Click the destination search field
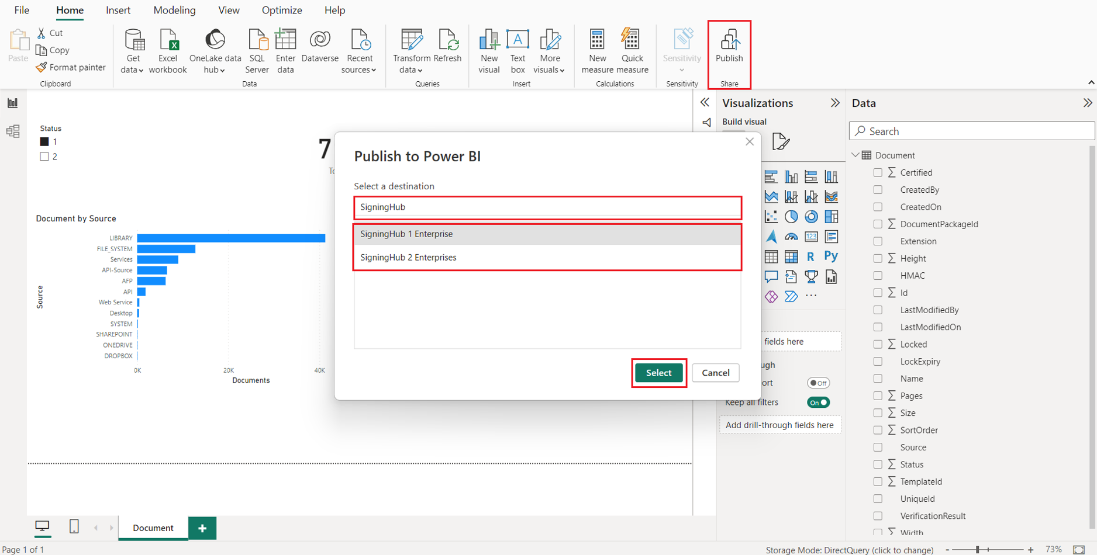The width and height of the screenshot is (1097, 555). (x=547, y=207)
